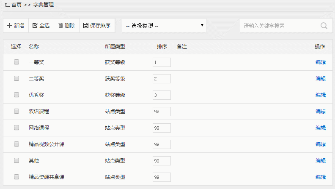Click the 所属类型 column header
This screenshot has width=335, height=189.
tap(115, 46)
